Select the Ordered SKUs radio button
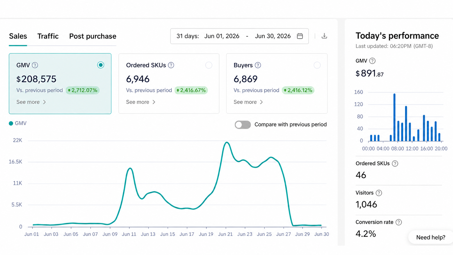This screenshot has width=453, height=255. coord(209,65)
